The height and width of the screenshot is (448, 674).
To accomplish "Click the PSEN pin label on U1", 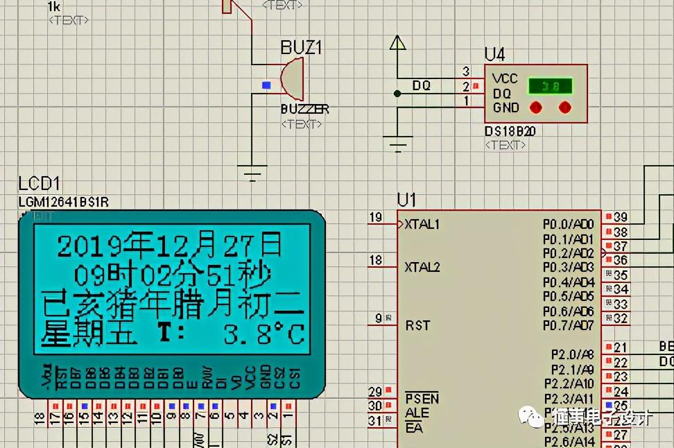I will [422, 399].
